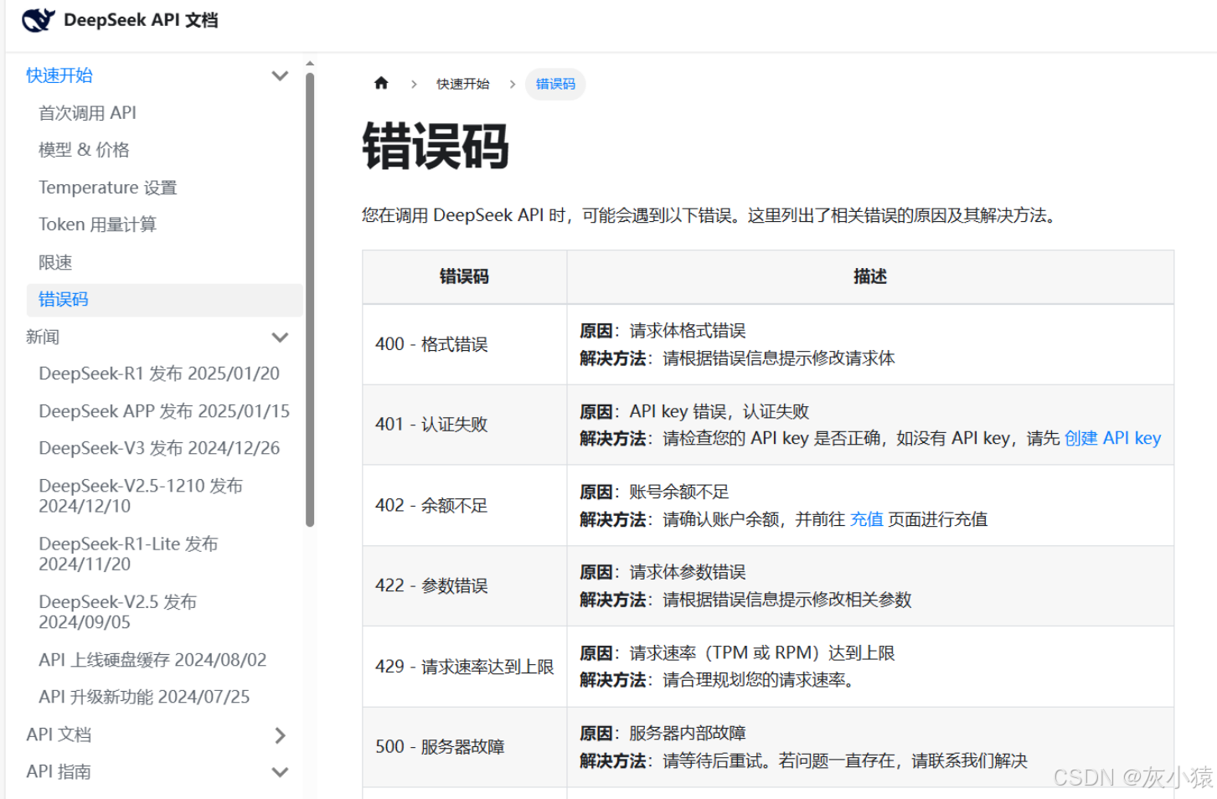
Task: Click the 错误码 page heading
Action: tap(436, 147)
